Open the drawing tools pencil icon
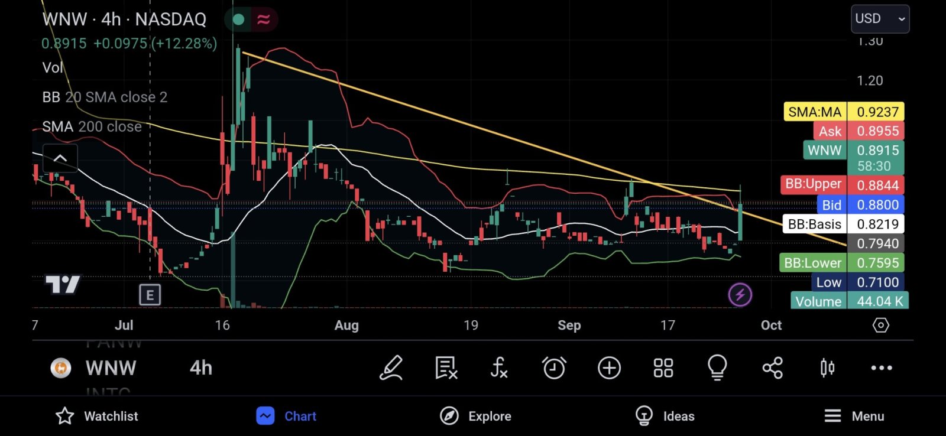This screenshot has height=436, width=946. (391, 367)
